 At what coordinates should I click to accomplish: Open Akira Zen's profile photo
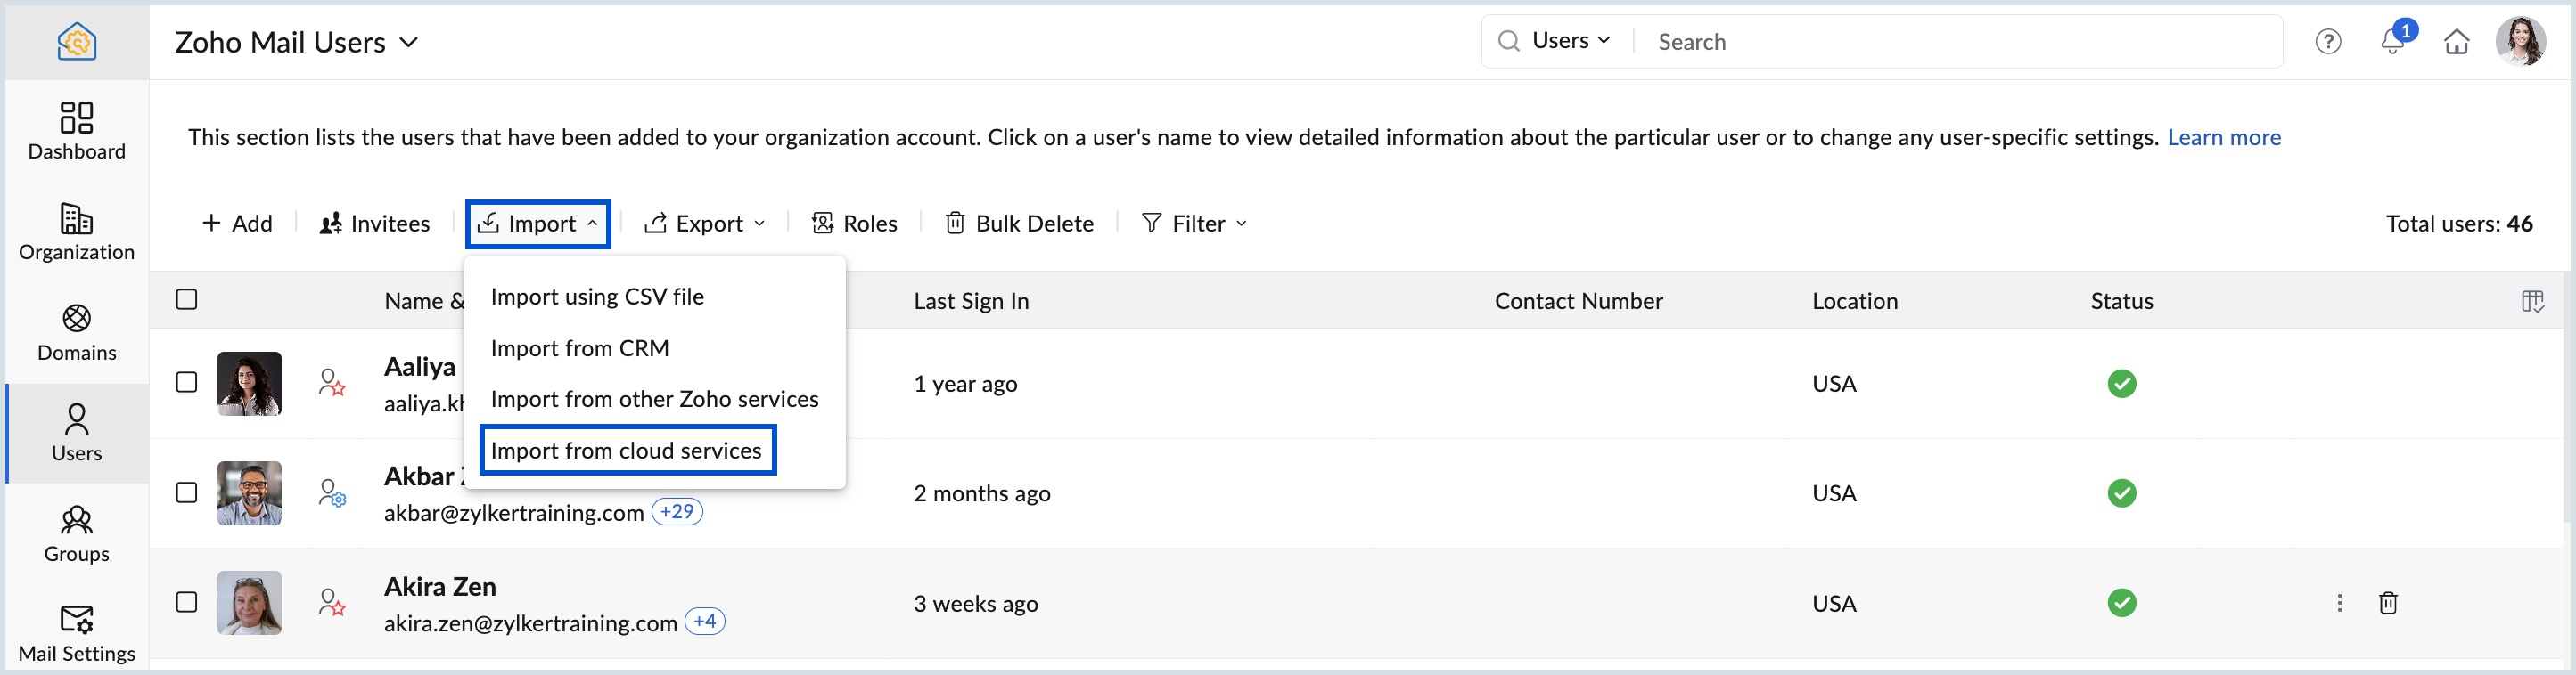pos(249,603)
